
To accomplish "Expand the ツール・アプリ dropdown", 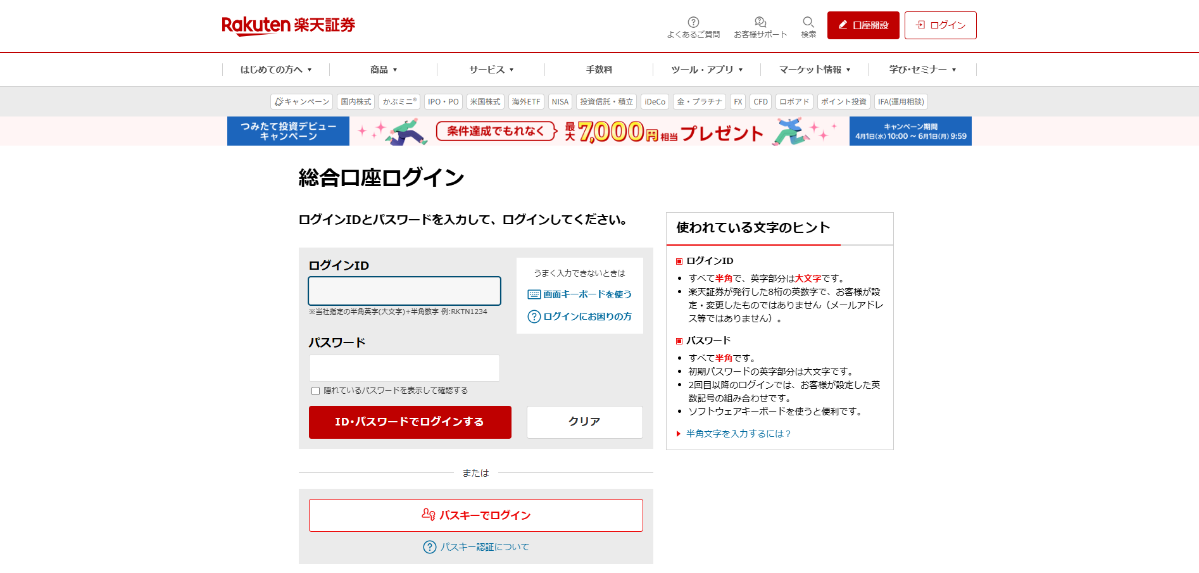I will (706, 70).
